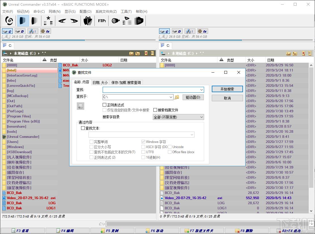Click the browse folder icon beside 查找于

177,97
